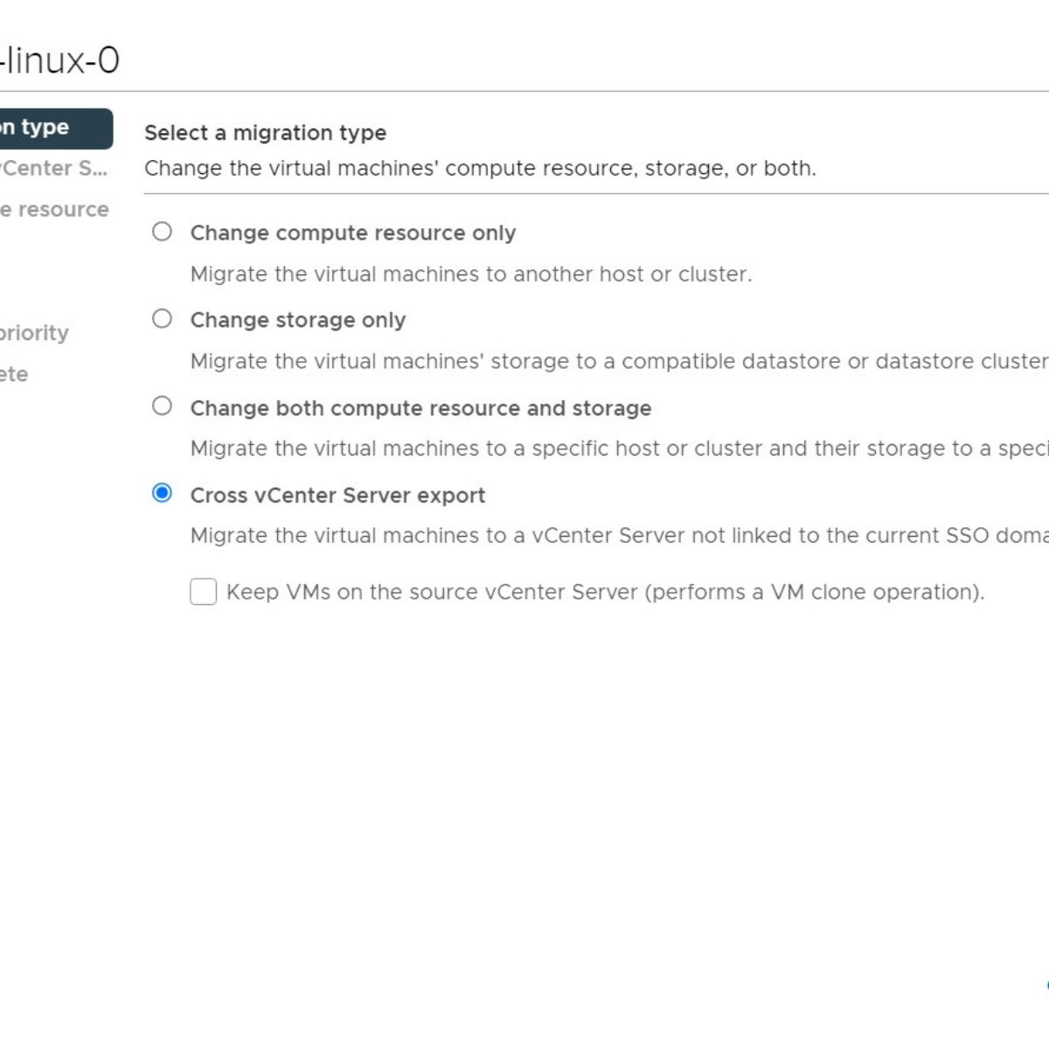Click the Keep VMs on source vCenter label text
Screen dimensions: 1049x1049
605,592
